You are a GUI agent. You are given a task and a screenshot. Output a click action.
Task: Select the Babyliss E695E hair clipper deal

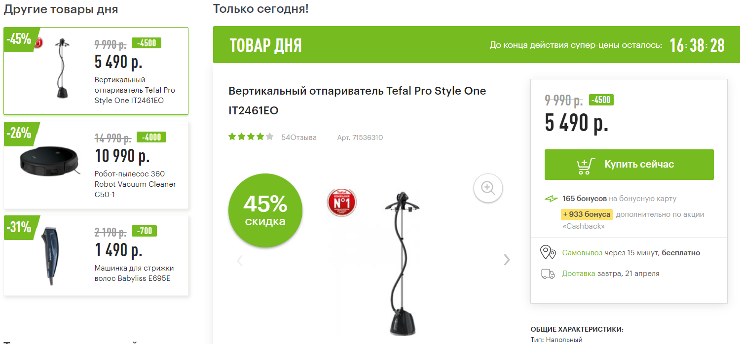click(96, 255)
